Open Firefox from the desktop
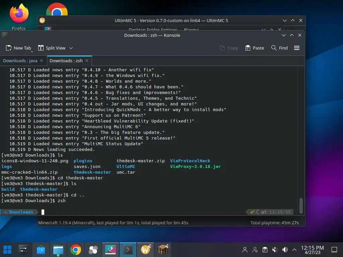Screen dimensions: 343x257 pyautogui.click(x=19, y=17)
